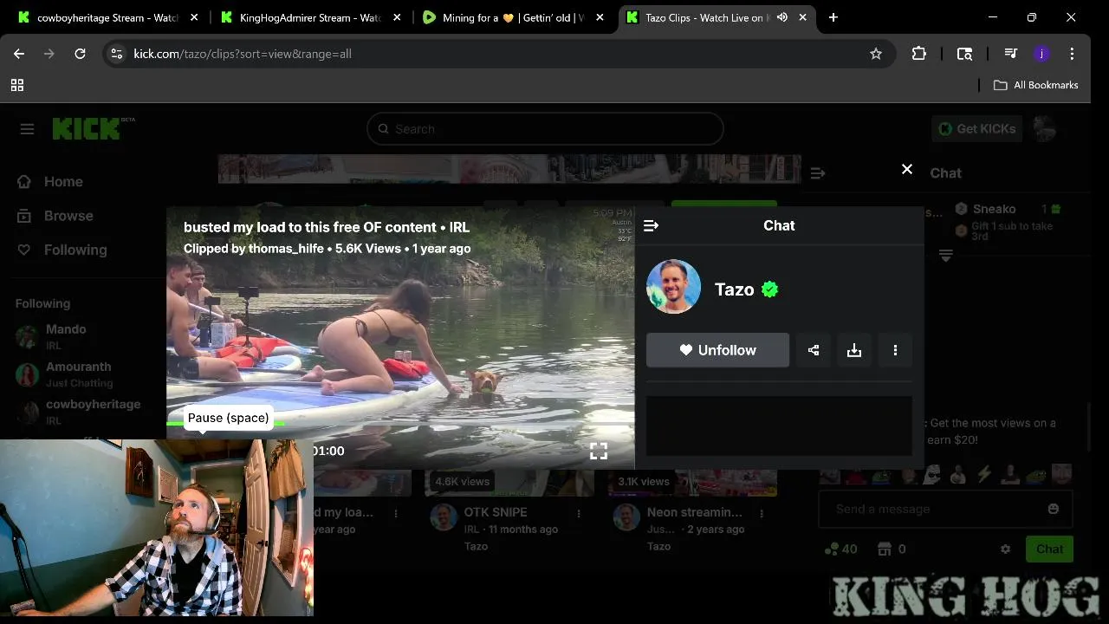
Task: Reload the page
Action: click(80, 54)
